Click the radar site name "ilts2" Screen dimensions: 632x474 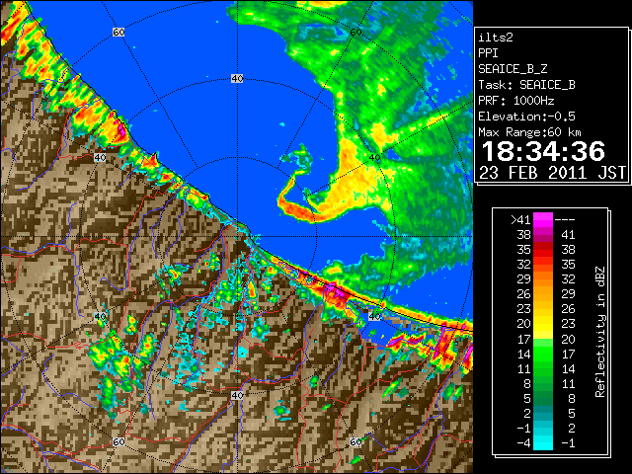click(x=496, y=38)
